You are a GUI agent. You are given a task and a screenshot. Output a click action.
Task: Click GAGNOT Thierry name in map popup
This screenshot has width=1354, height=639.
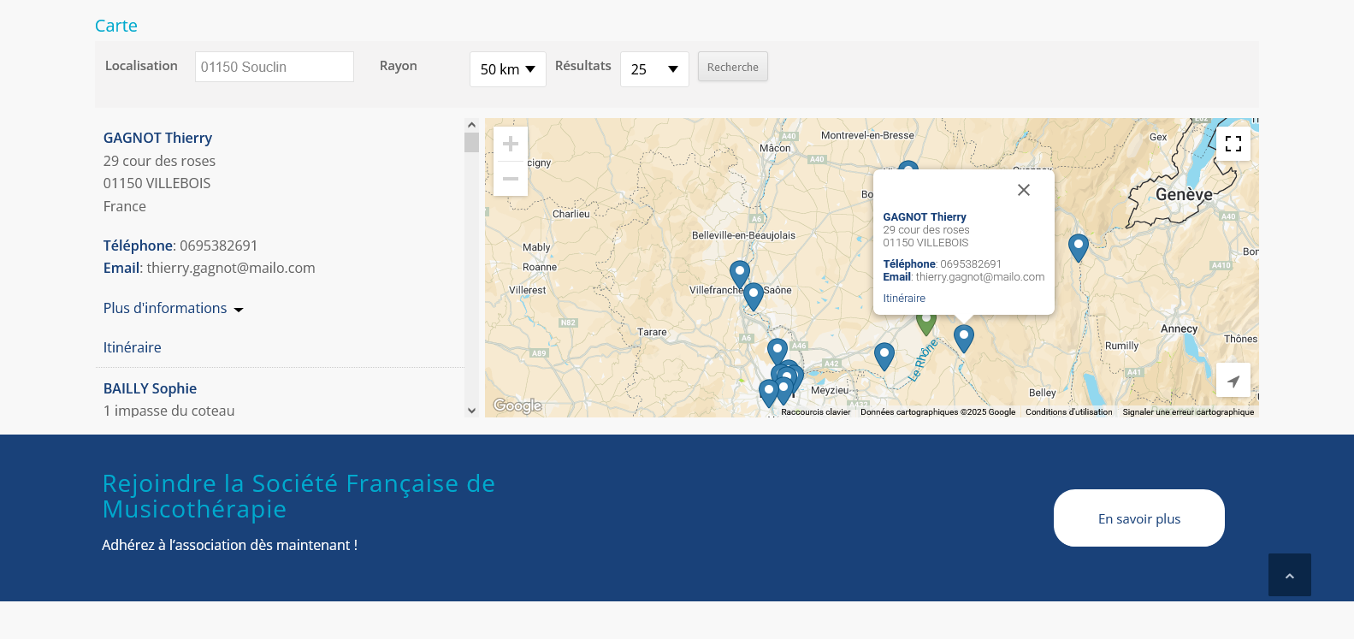point(925,217)
